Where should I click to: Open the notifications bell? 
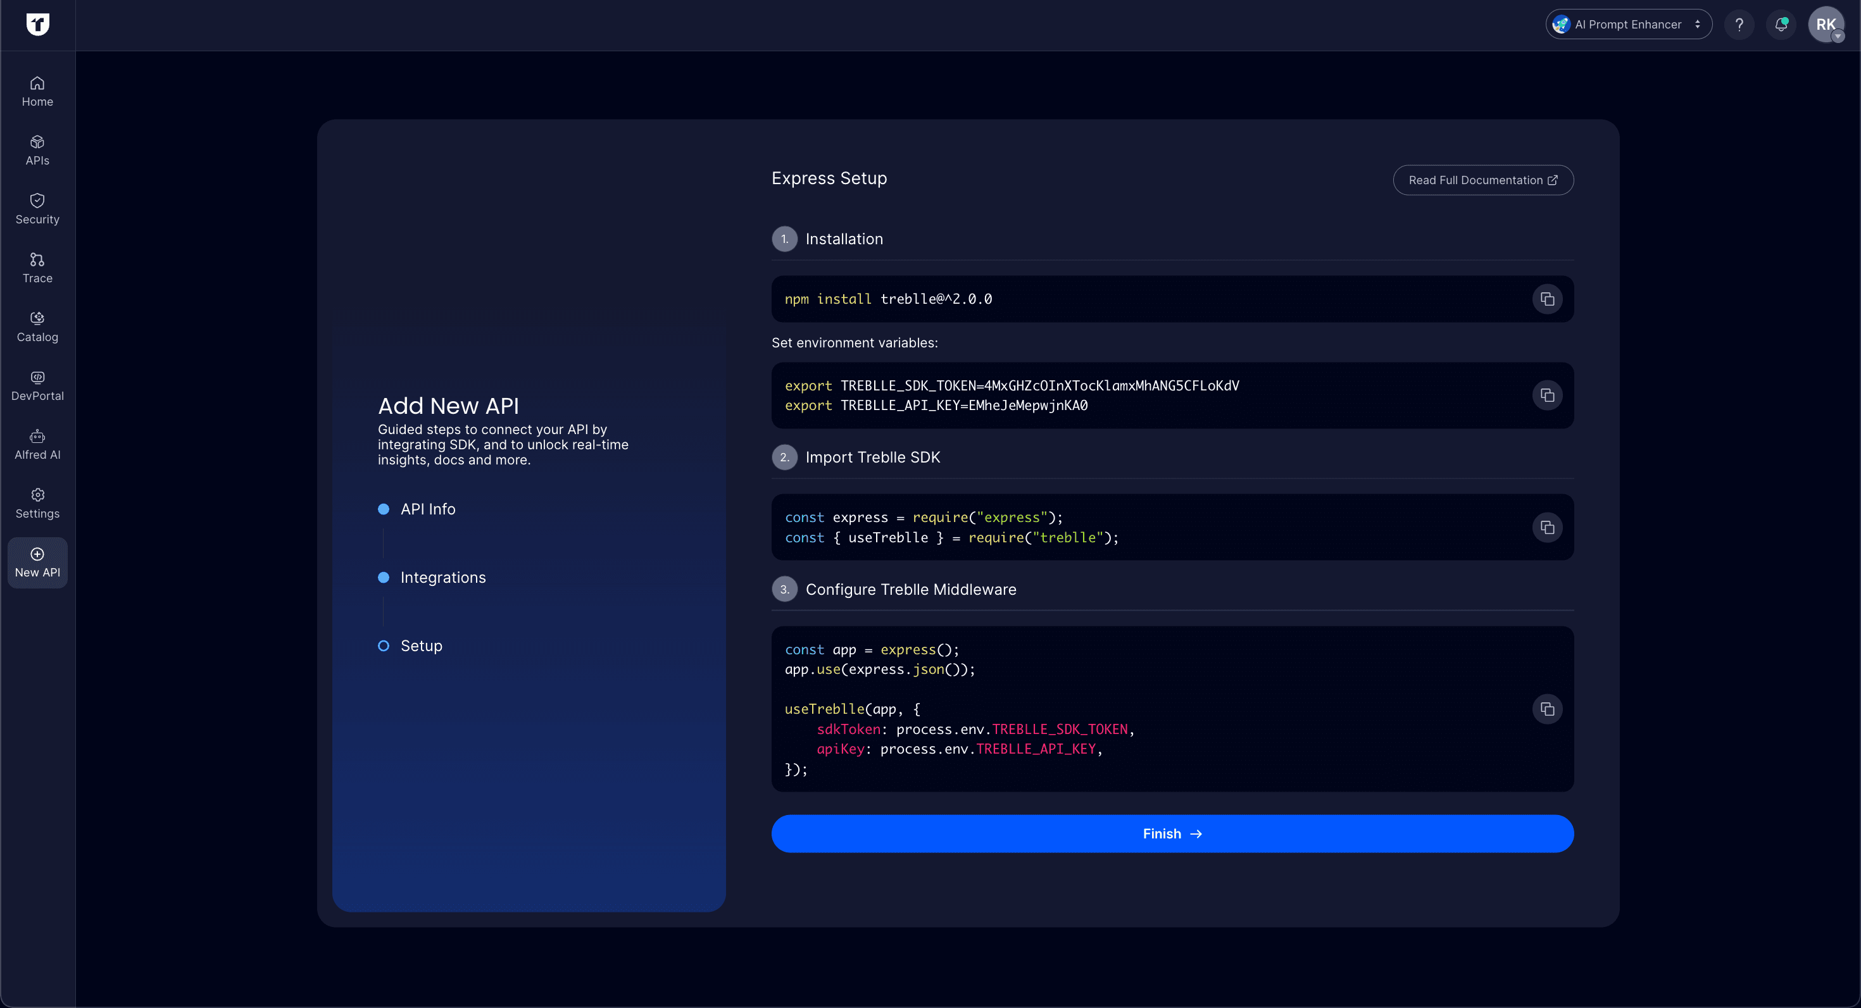pyautogui.click(x=1781, y=25)
